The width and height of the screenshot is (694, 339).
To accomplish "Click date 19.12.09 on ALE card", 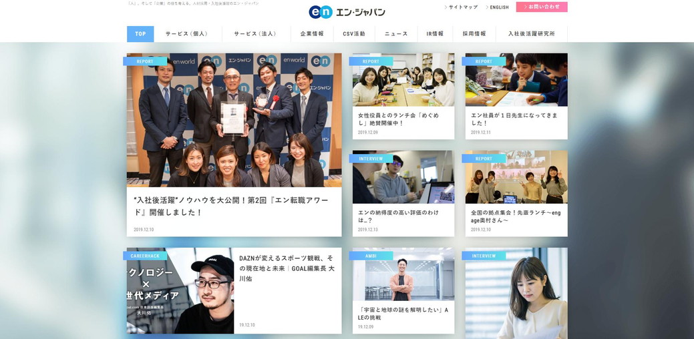I will (x=365, y=327).
